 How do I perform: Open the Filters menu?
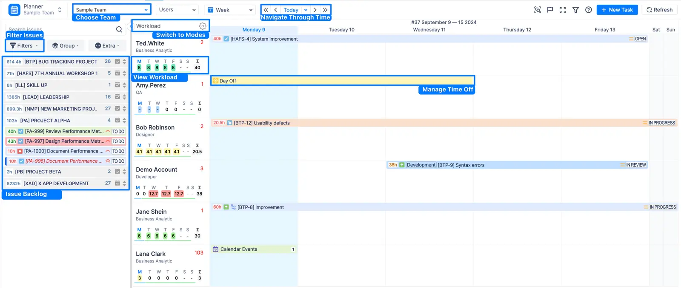tap(24, 45)
